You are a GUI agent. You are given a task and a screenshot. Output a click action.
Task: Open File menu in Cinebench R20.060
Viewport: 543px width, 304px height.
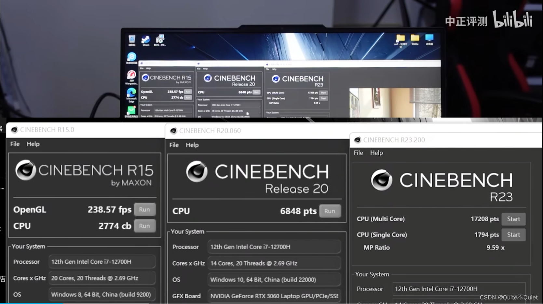174,145
